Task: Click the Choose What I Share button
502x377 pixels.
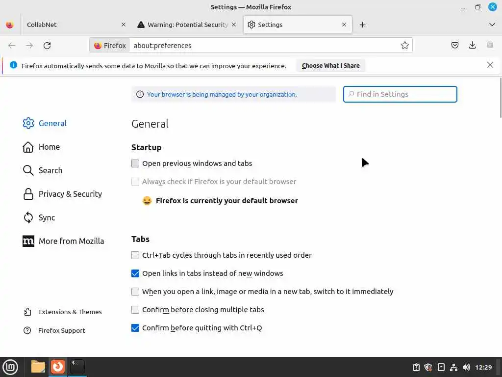Action: coord(330,65)
